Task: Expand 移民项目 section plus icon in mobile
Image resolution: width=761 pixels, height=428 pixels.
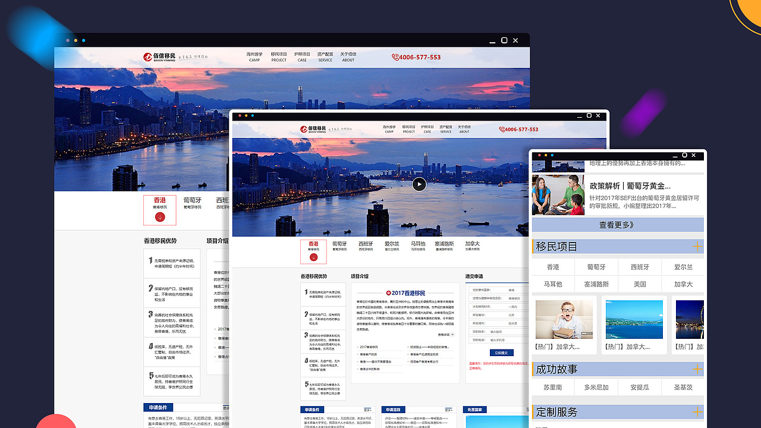Action: [697, 247]
